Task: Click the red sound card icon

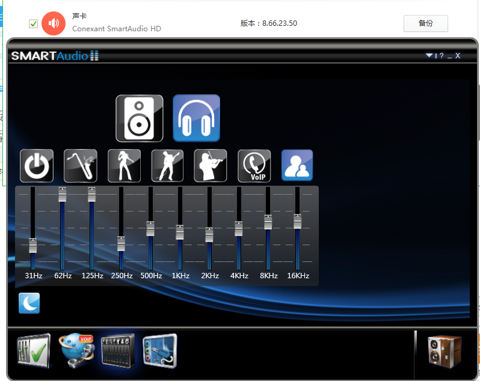Action: click(54, 23)
